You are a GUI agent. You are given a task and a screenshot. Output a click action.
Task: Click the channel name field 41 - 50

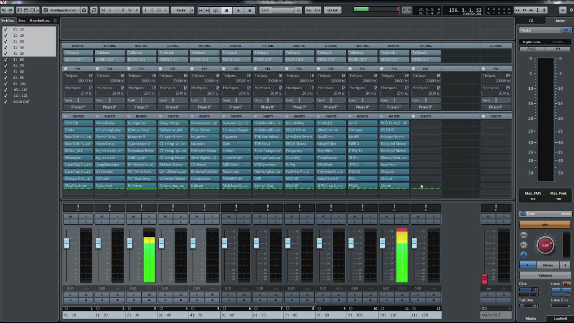click(204, 315)
